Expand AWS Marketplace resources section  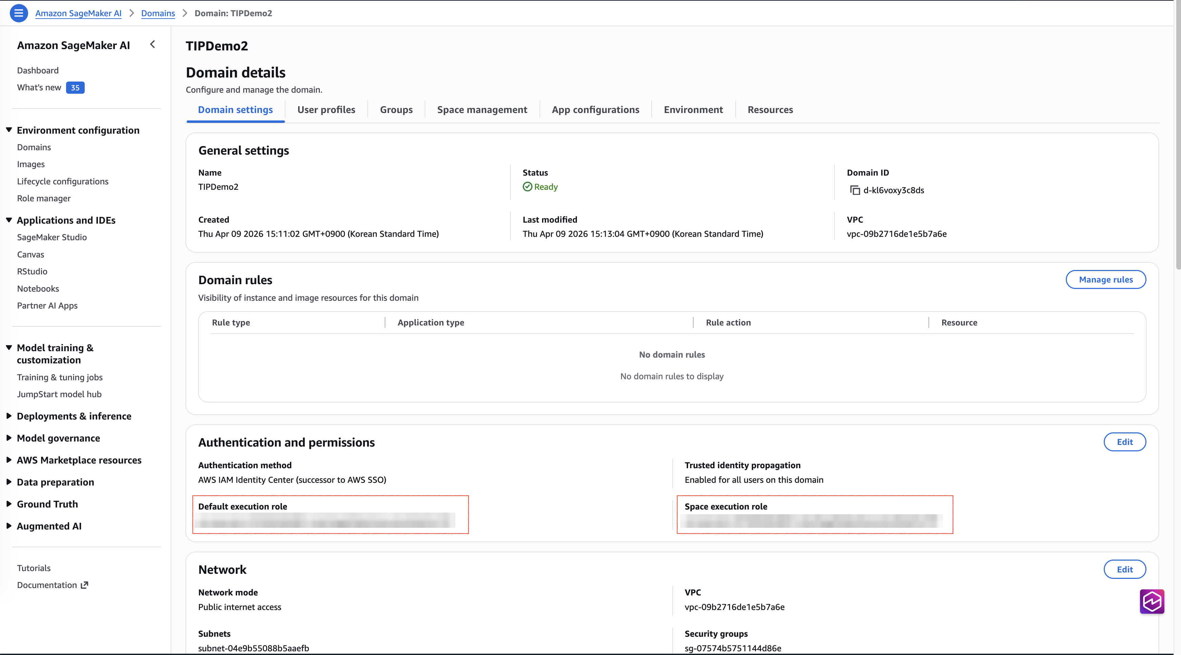[x=9, y=460]
